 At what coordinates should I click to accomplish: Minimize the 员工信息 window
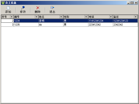(128, 3)
